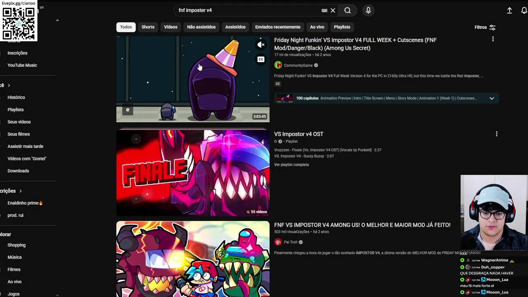Open the notifications bell
This screenshot has width=528, height=297.
pos(524,10)
